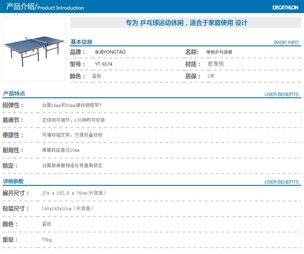Click the 回弹性 feature label
304x254 pixels.
(x=13, y=105)
